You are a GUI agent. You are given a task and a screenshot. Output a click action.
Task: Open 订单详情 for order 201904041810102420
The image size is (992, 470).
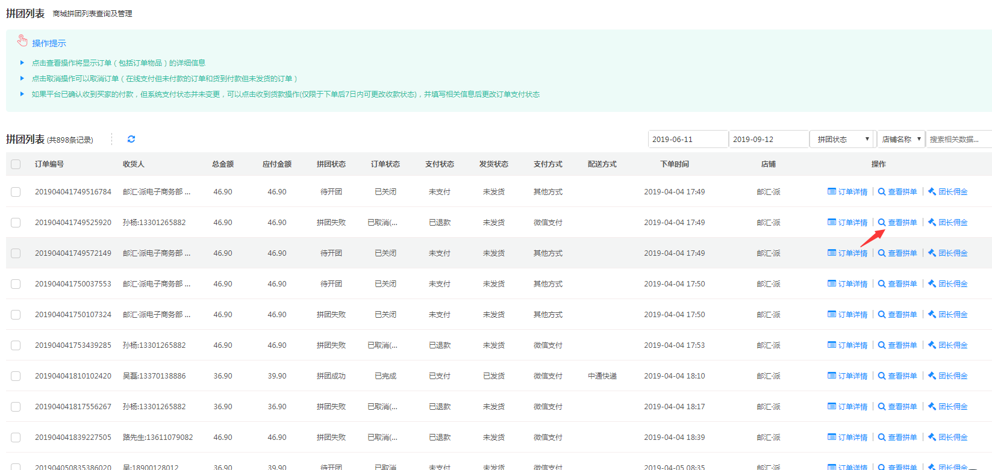coord(847,376)
